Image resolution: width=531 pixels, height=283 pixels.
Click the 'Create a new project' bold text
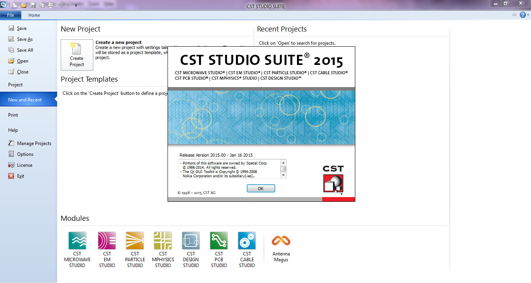[119, 42]
